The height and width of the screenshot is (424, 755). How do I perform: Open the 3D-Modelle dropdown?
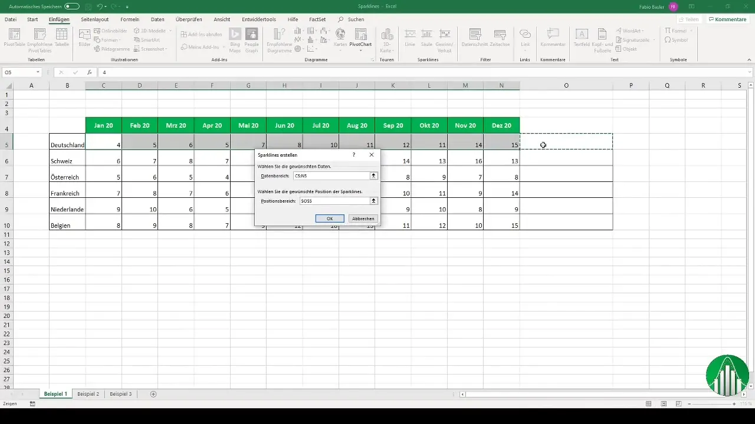pos(170,31)
